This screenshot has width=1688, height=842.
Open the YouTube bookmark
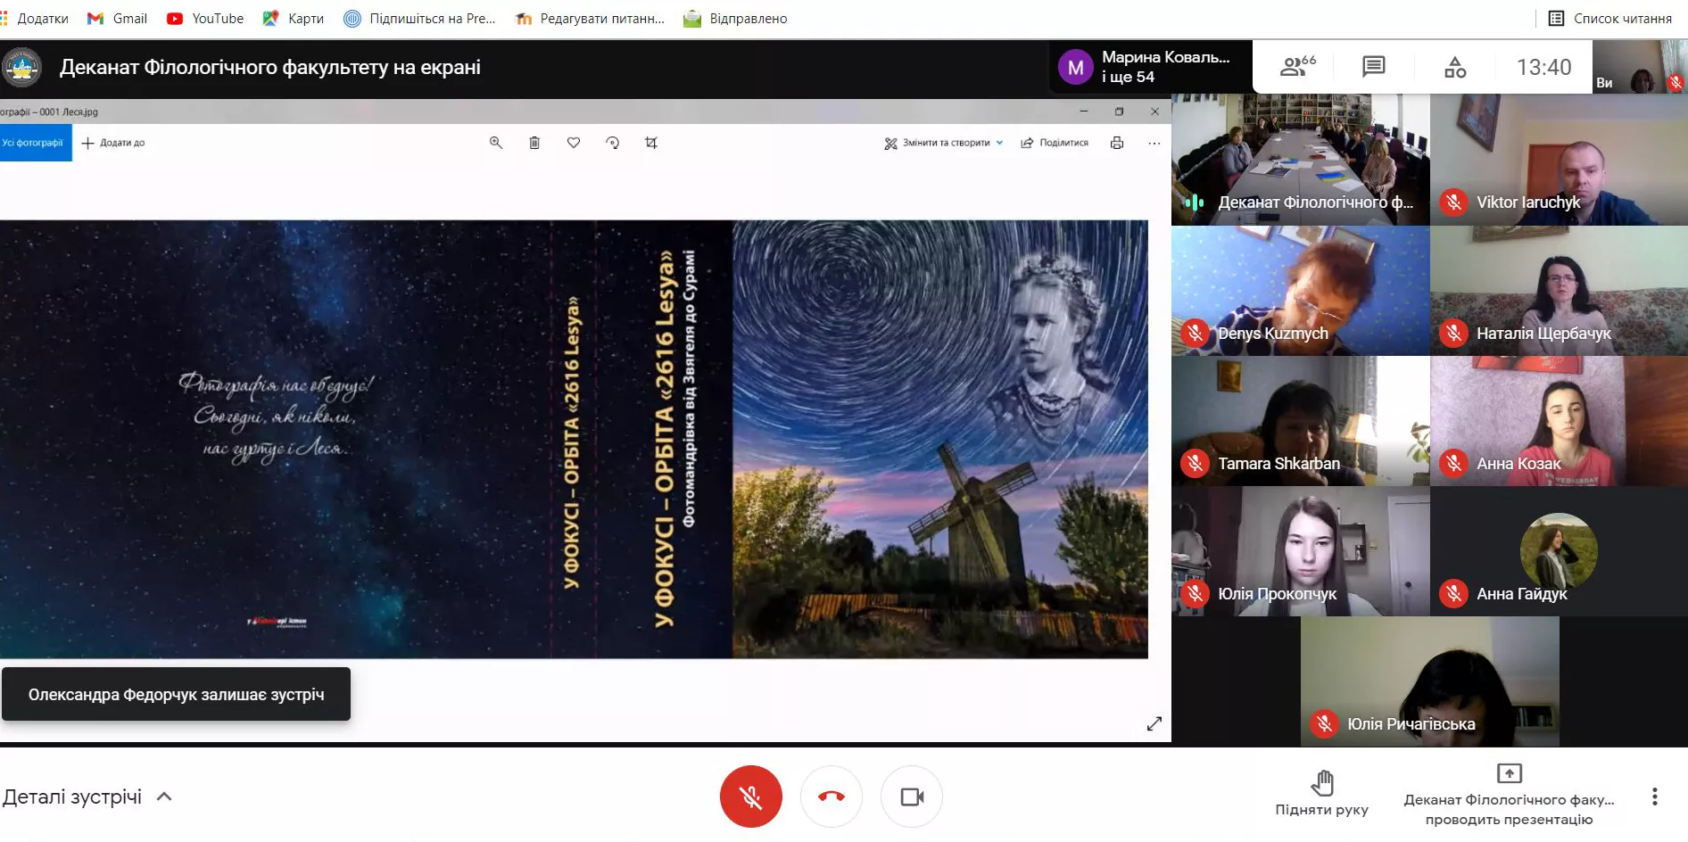tap(205, 19)
